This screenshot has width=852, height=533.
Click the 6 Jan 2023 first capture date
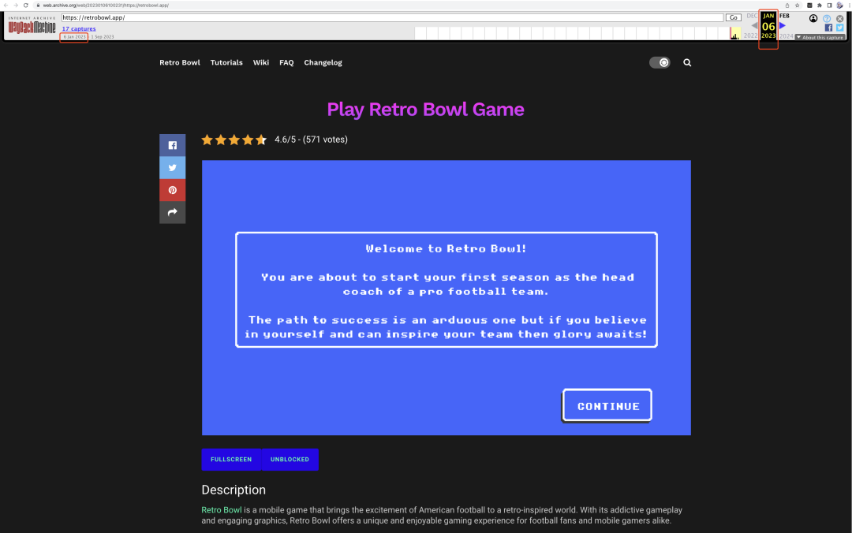pos(74,37)
